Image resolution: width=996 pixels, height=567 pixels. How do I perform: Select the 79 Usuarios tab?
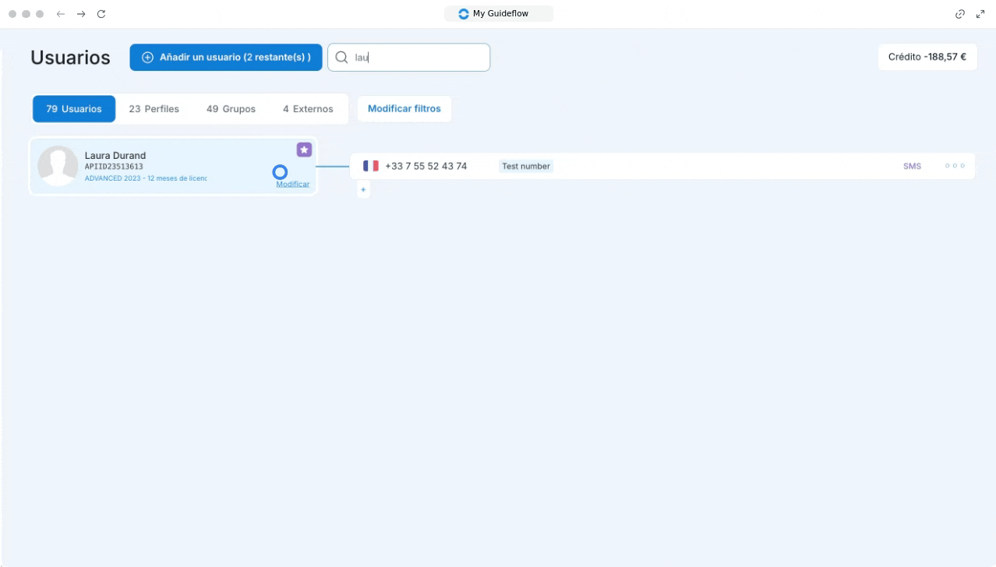coord(74,109)
